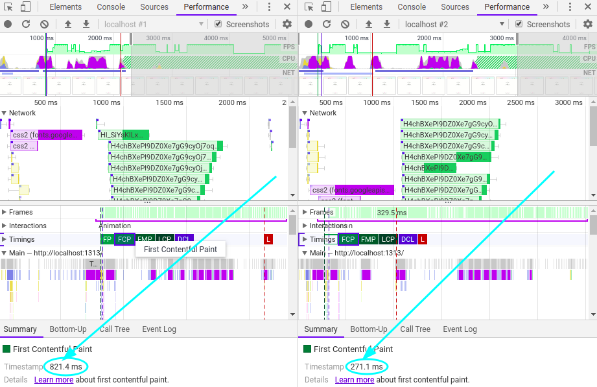Expand Interactions track in right panel
This screenshot has width=597, height=387.
[305, 226]
